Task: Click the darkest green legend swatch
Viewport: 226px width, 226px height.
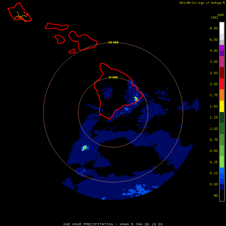Action: pyautogui.click(x=222, y=117)
